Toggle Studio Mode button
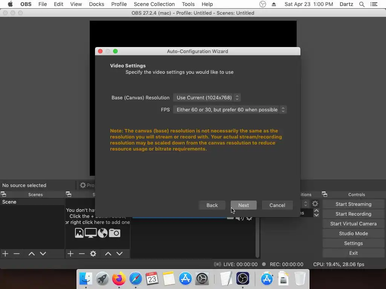This screenshot has height=289, width=386. tap(353, 233)
